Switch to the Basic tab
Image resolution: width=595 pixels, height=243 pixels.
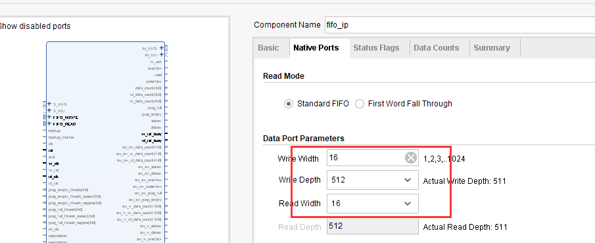[x=268, y=48]
